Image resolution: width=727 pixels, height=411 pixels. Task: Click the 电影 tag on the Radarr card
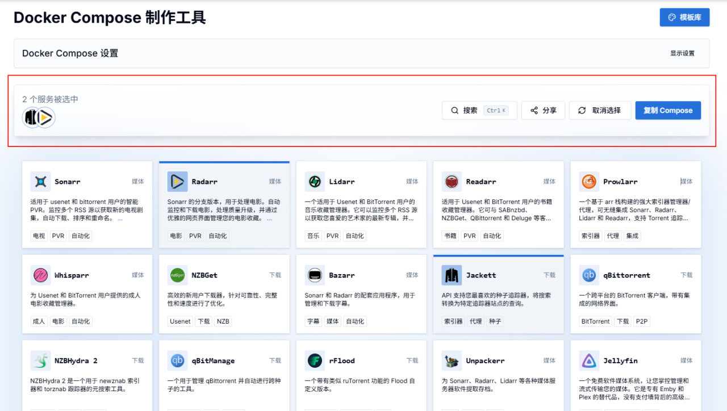(176, 236)
